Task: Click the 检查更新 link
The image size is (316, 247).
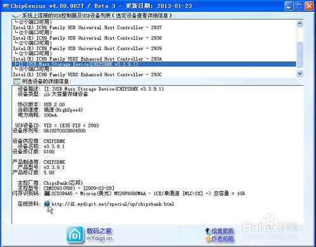Action: [222, 231]
